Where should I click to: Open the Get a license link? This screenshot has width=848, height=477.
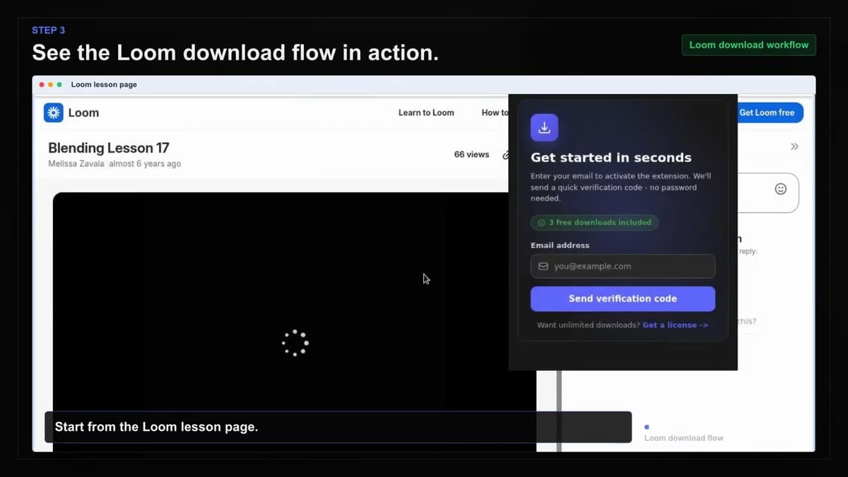pyautogui.click(x=675, y=325)
